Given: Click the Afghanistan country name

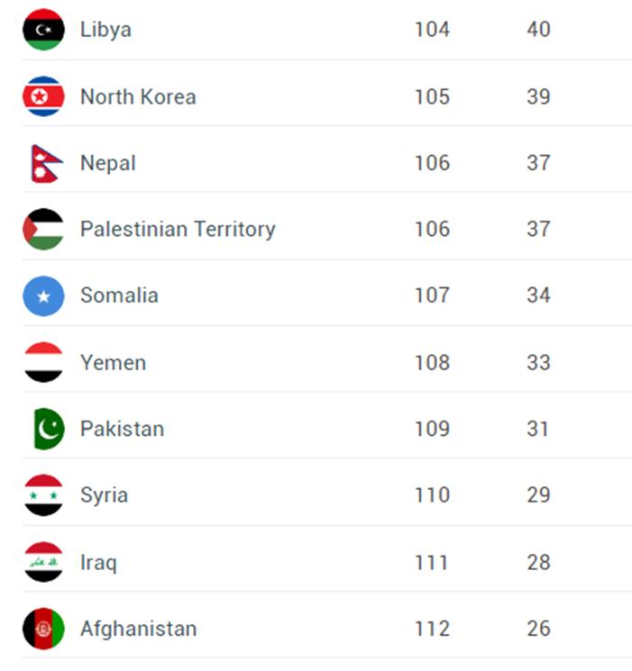Looking at the screenshot, I should click(139, 629).
